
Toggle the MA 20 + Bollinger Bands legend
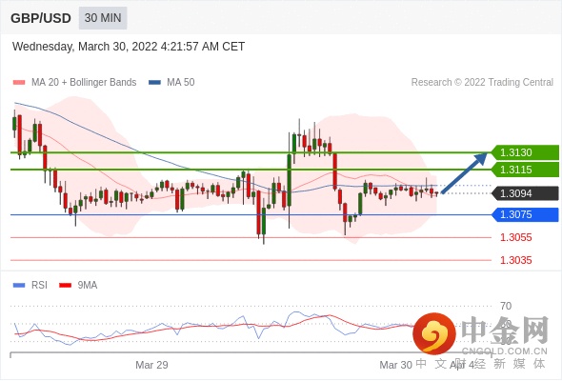point(74,83)
